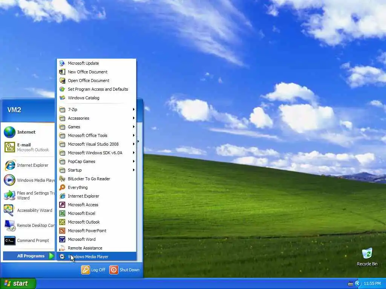The image size is (386, 289).
Task: Launch Microsoft Office Tools folder entry
Action: [x=96, y=135]
